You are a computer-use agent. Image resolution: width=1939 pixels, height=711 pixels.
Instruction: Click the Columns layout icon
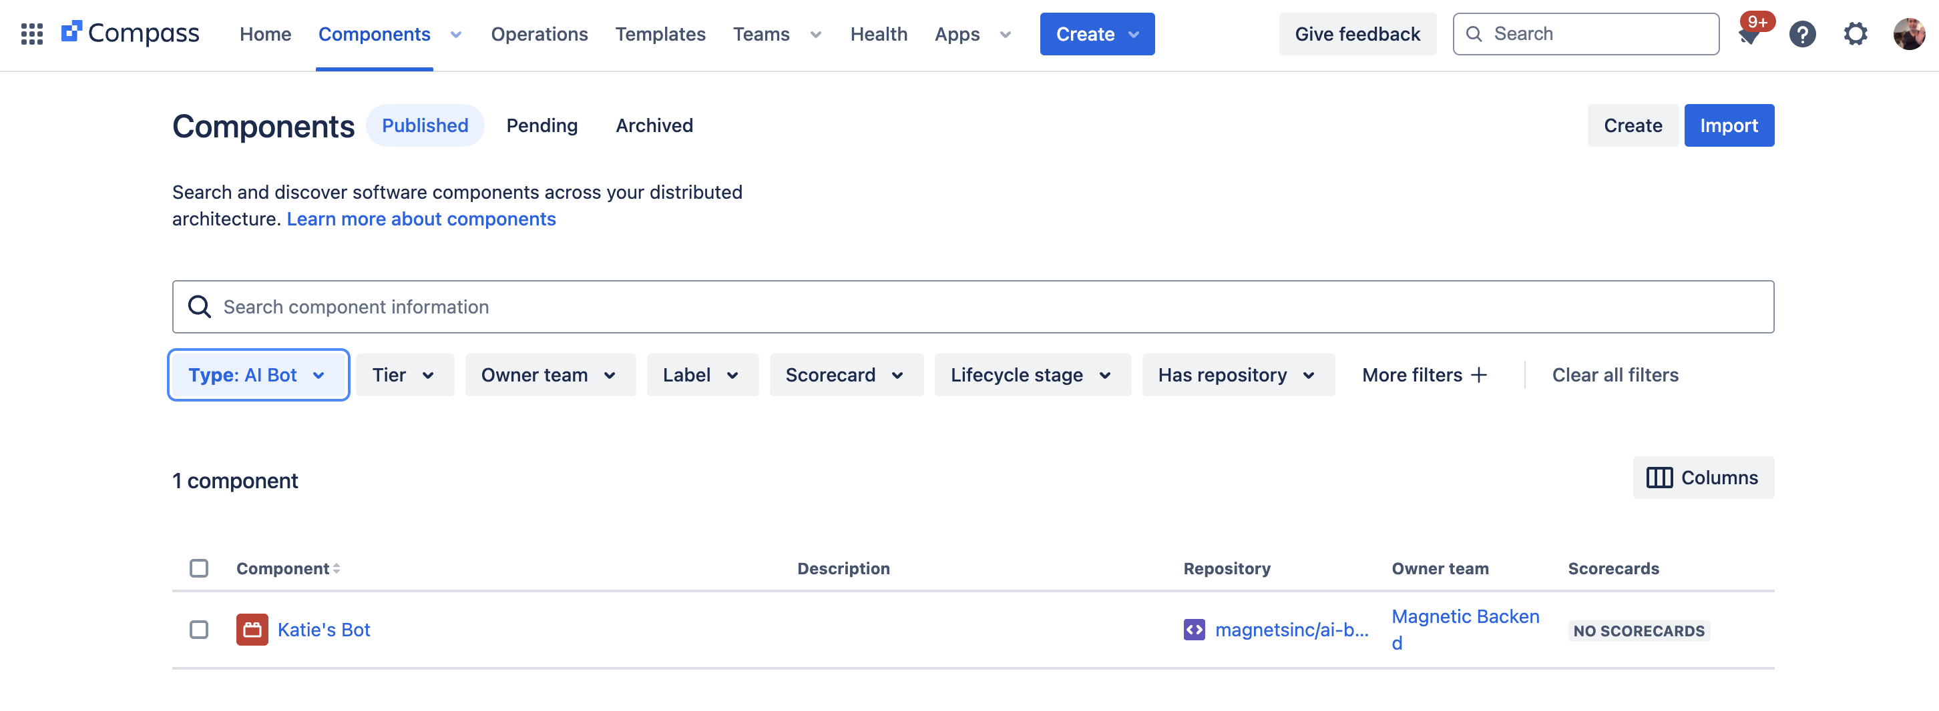[x=1659, y=478]
